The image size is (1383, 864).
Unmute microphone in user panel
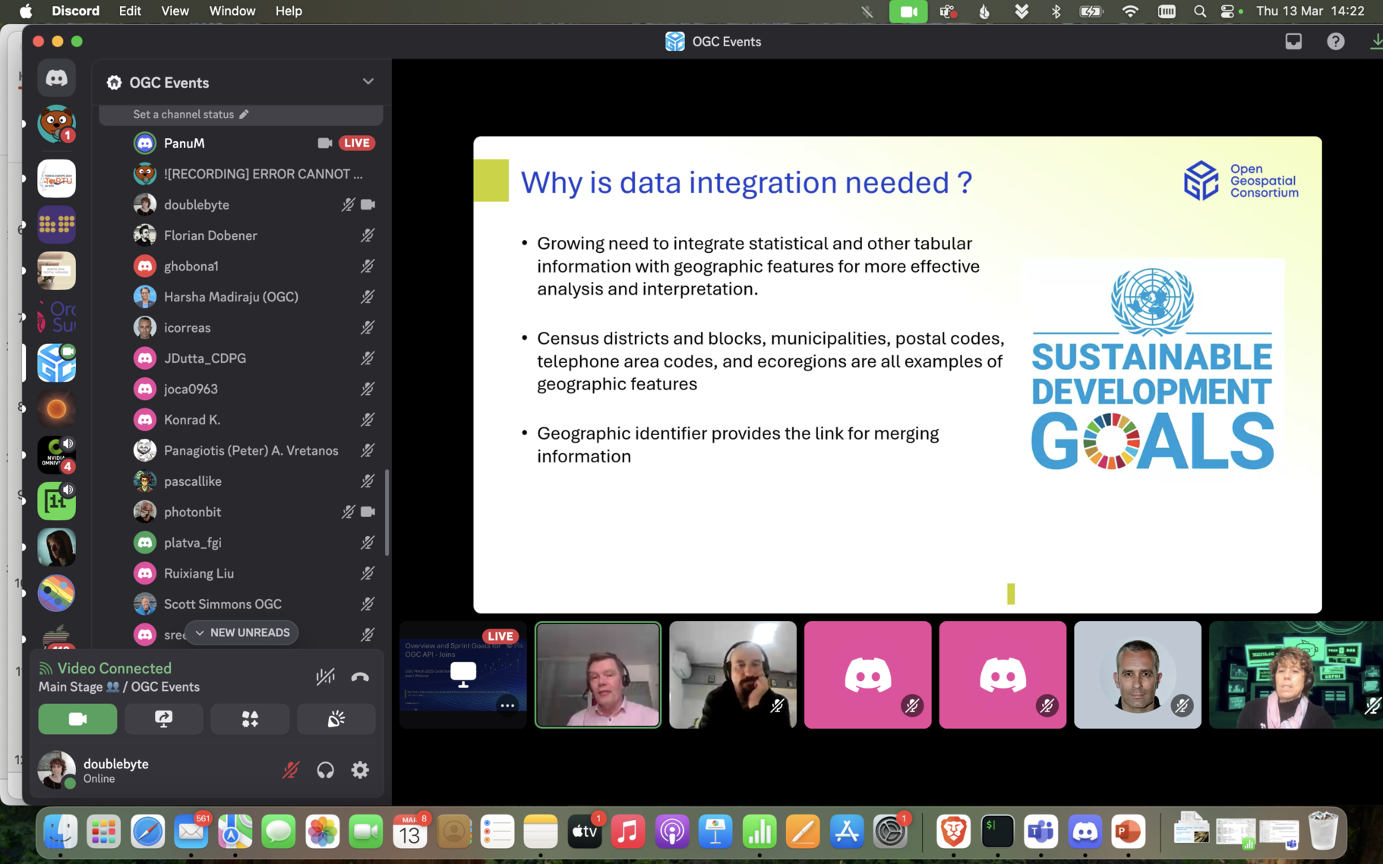coord(291,770)
